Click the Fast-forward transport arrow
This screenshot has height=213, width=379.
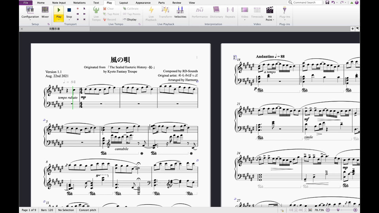tap(84, 14)
